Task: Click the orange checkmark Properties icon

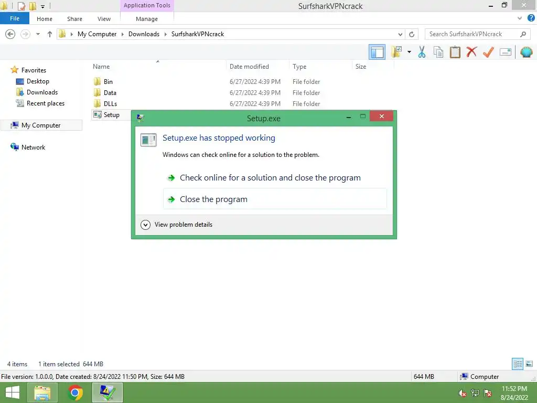Action: pos(488,52)
